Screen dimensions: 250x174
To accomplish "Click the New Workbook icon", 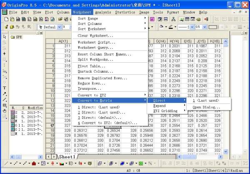I will [x=18, y=19].
